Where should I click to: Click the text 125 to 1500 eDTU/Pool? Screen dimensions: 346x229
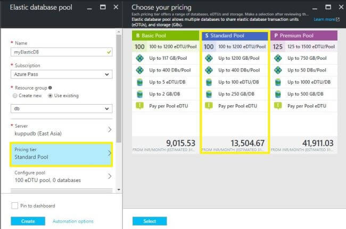[x=311, y=46]
